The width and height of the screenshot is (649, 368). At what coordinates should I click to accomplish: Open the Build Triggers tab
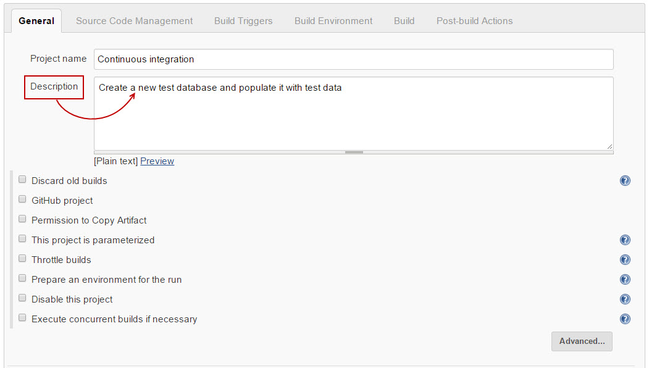[243, 21]
